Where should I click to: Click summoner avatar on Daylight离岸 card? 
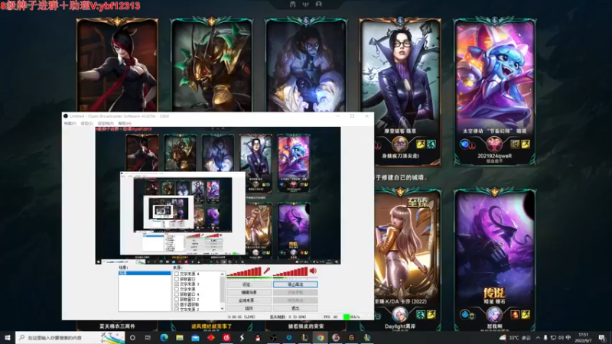coord(399,314)
